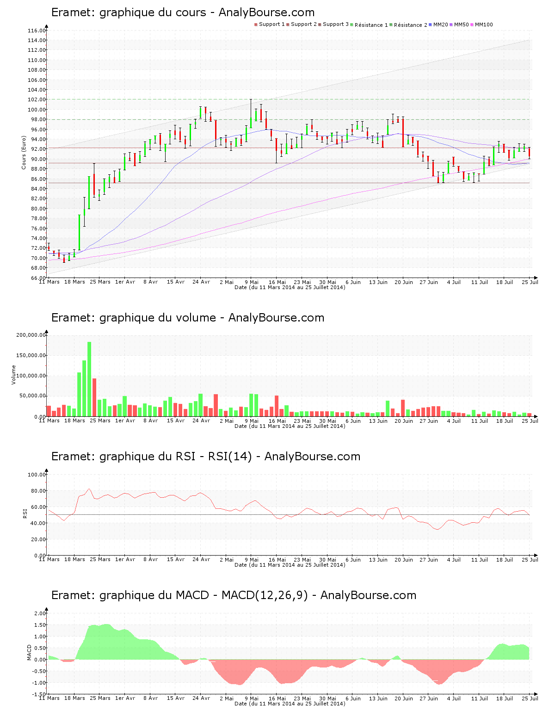Click the red Support 1 color square
The height and width of the screenshot is (717, 555).
coord(256,25)
